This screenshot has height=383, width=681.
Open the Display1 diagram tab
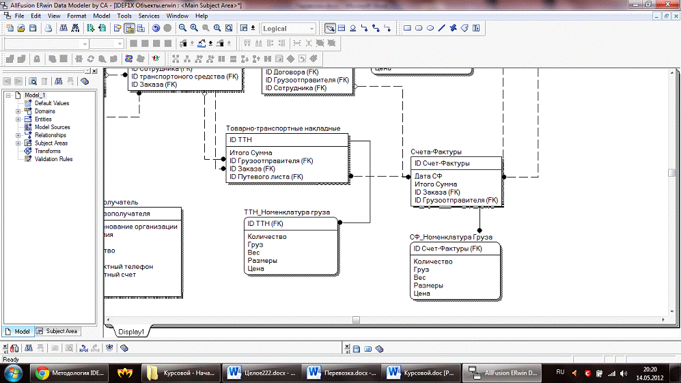click(131, 331)
